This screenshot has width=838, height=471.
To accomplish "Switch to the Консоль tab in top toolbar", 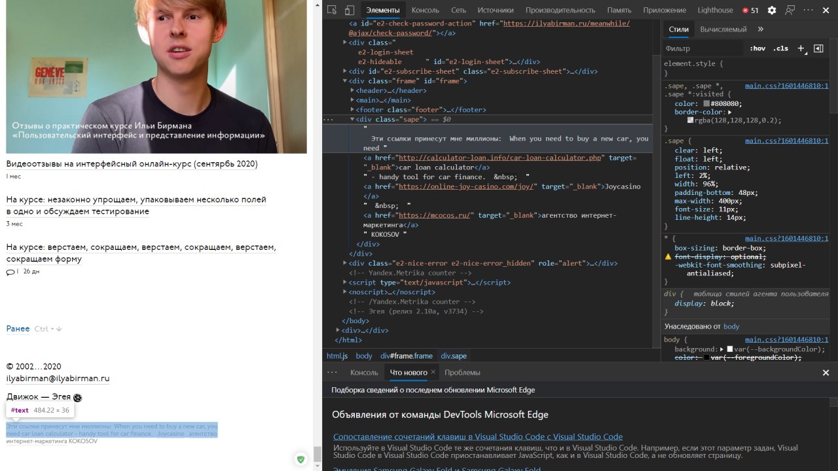I will 426,10.
